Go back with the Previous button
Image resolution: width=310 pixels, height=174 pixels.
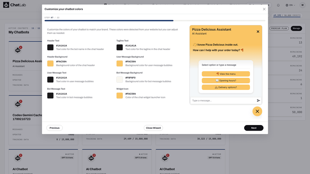click(x=55, y=128)
